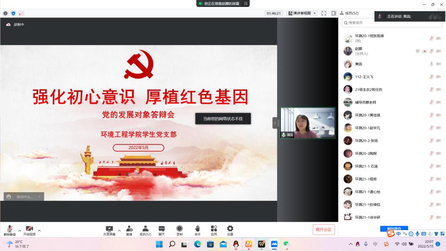Open the weather widget showing 20°C
Viewport: 446px width, 251px height.
[17, 244]
